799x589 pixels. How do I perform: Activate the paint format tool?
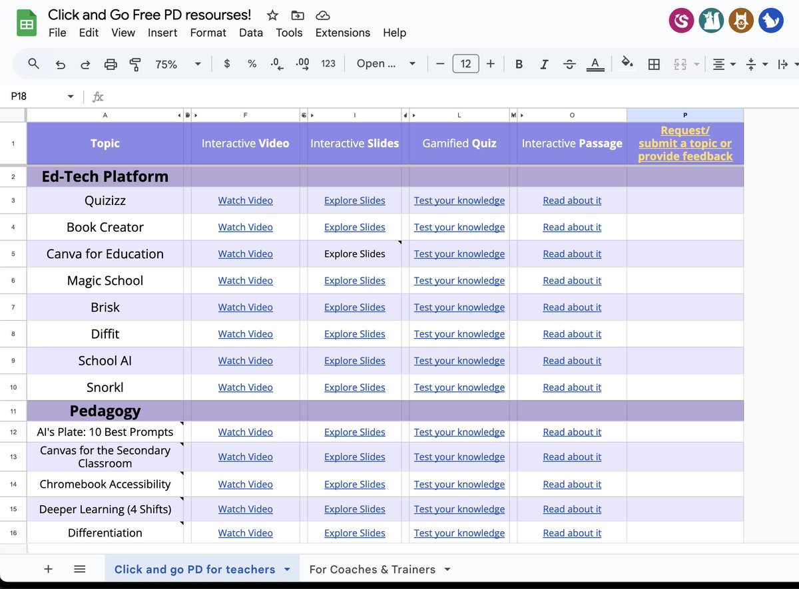[135, 64]
